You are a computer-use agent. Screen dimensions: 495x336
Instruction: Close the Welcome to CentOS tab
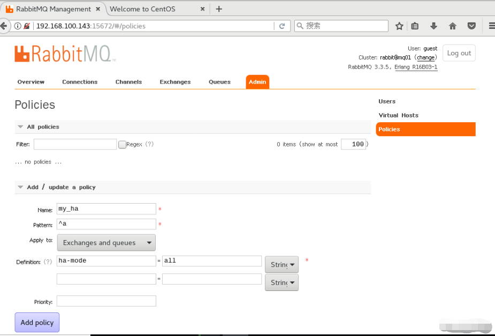tap(202, 9)
